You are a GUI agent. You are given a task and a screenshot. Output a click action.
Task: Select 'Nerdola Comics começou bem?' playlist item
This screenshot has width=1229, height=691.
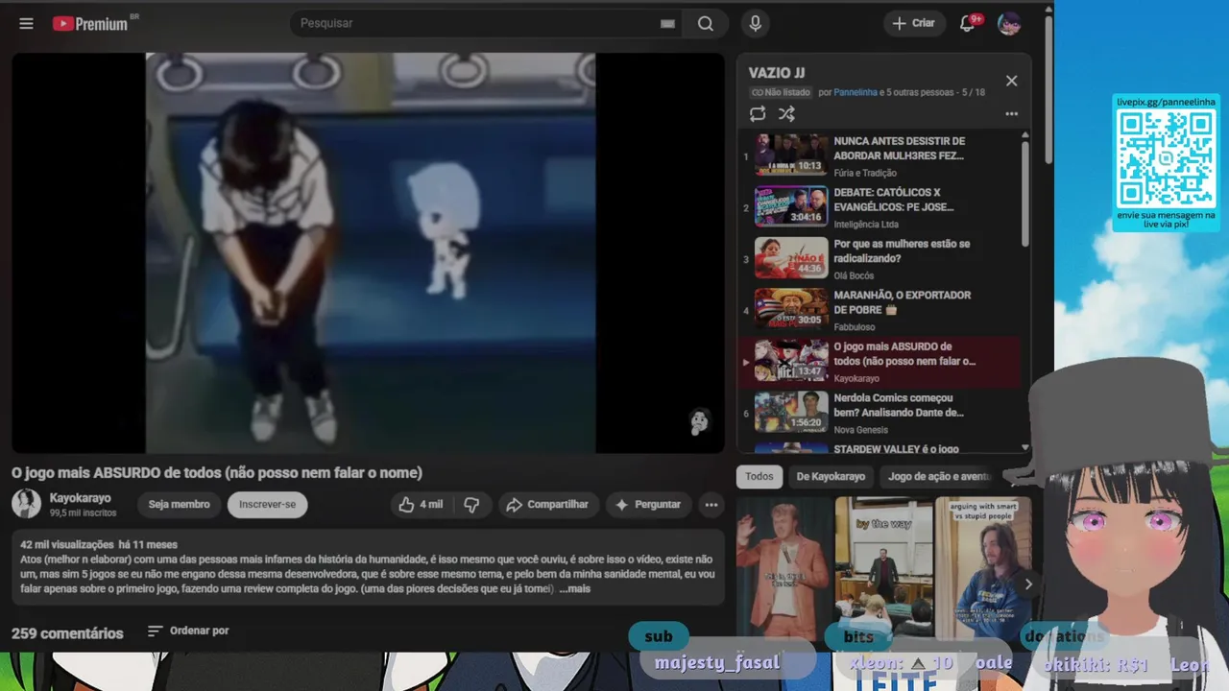click(x=879, y=413)
